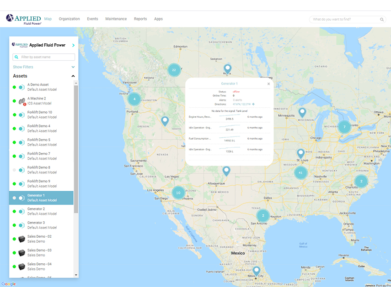This screenshot has height=287, width=391.
Task: Click the map pin at Mexico City
Action: [257, 271]
